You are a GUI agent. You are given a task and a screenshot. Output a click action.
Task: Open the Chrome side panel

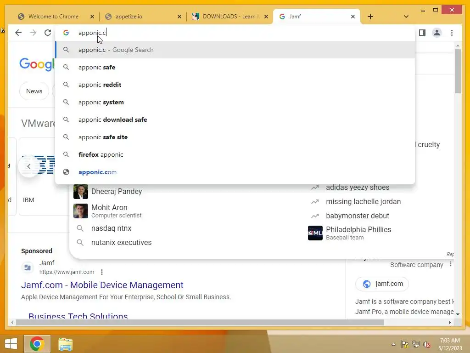click(x=422, y=33)
